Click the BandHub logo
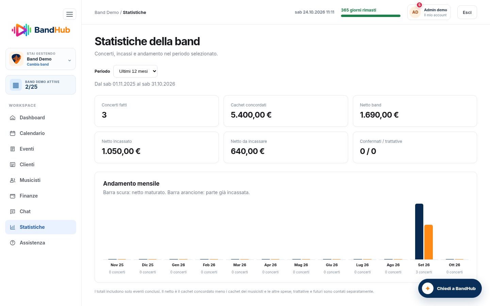The width and height of the screenshot is (490, 306). (x=41, y=30)
